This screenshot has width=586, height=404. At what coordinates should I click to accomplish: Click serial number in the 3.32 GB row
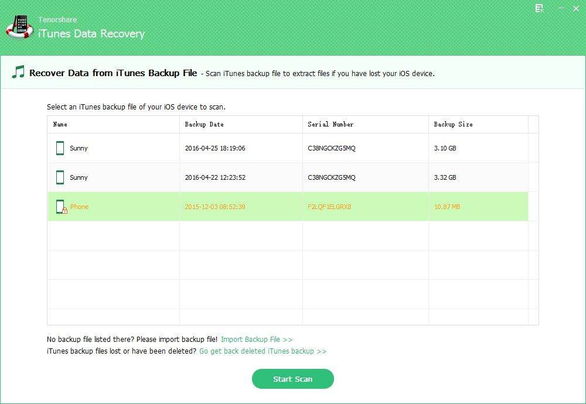[332, 177]
